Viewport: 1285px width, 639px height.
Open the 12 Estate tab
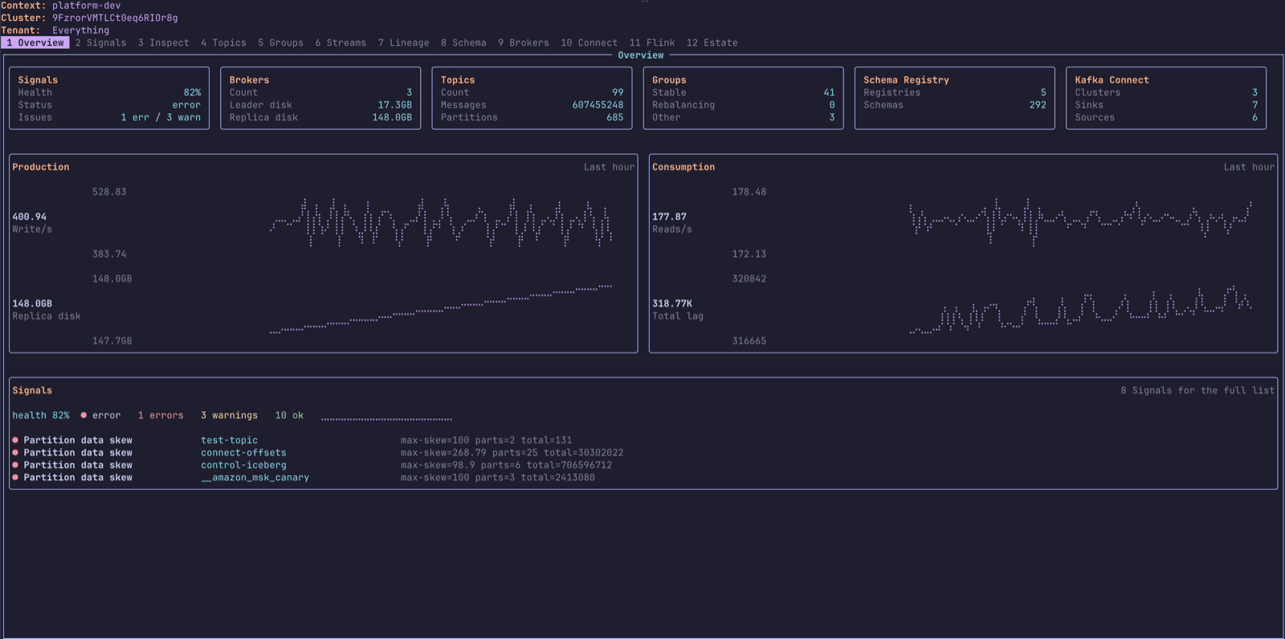tap(712, 43)
